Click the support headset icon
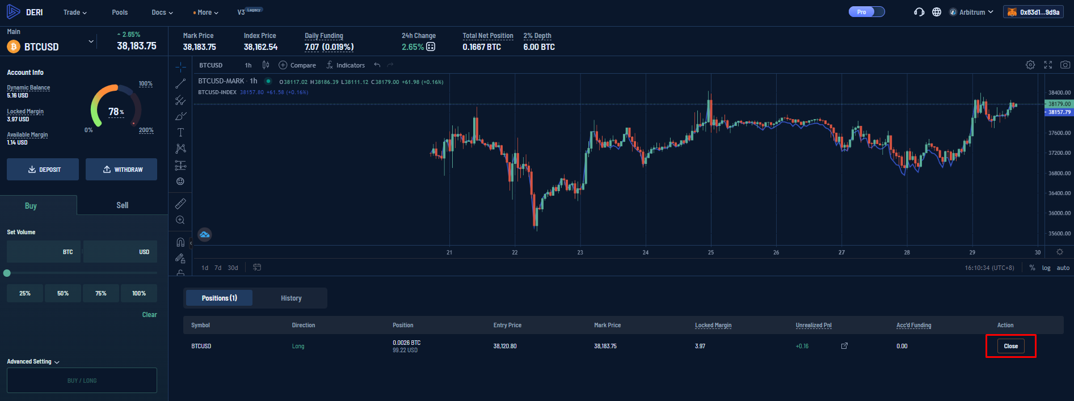The height and width of the screenshot is (401, 1074). pyautogui.click(x=919, y=12)
